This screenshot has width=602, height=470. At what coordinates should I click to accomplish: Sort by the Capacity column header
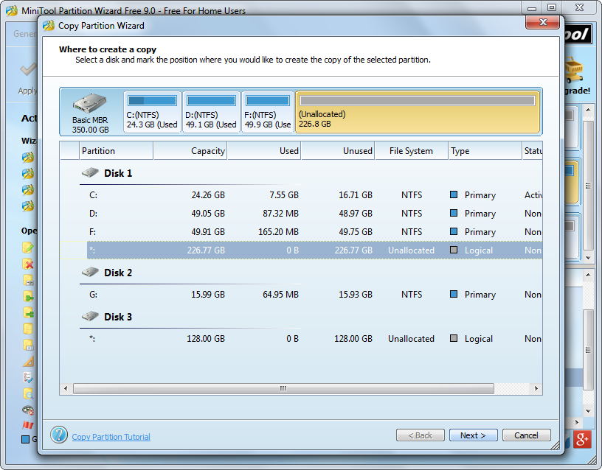tap(190, 151)
